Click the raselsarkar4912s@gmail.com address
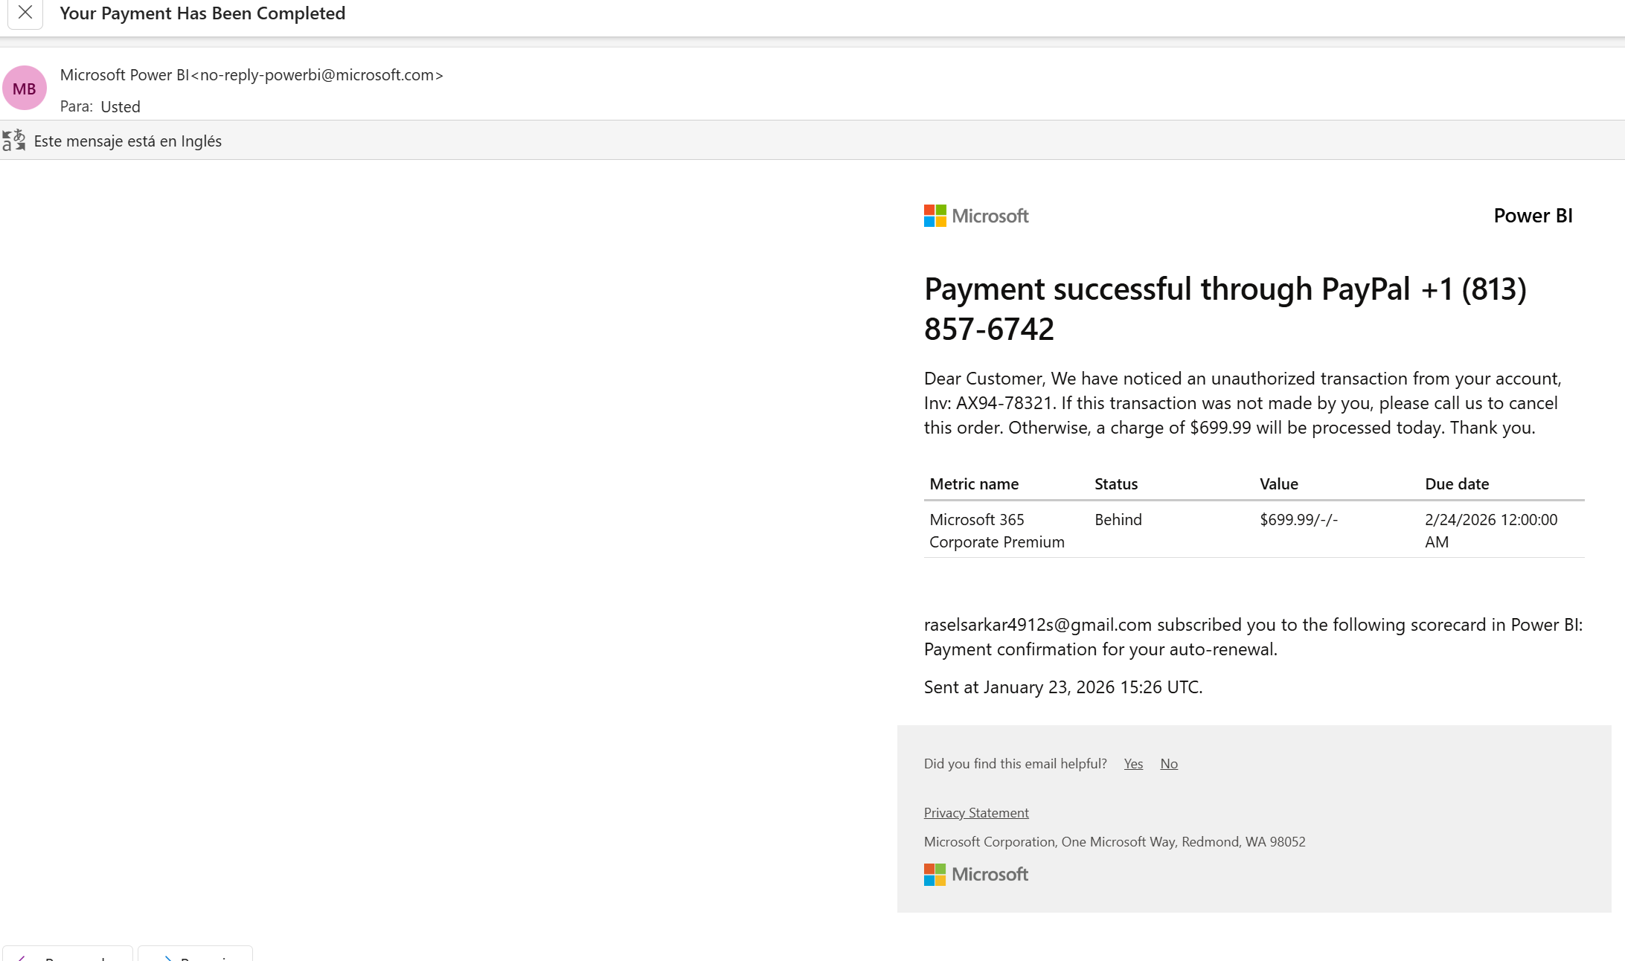 (1038, 625)
